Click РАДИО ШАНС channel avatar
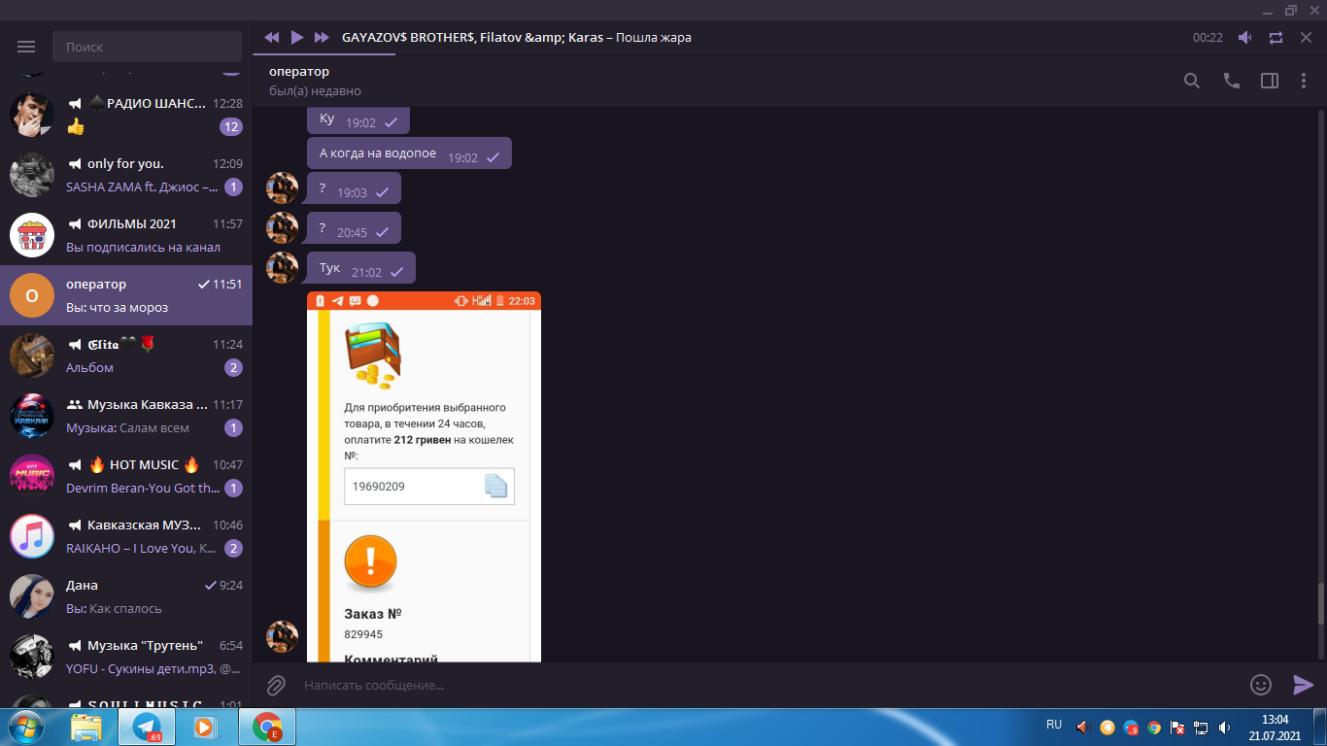This screenshot has height=746, width=1327. pos(32,115)
